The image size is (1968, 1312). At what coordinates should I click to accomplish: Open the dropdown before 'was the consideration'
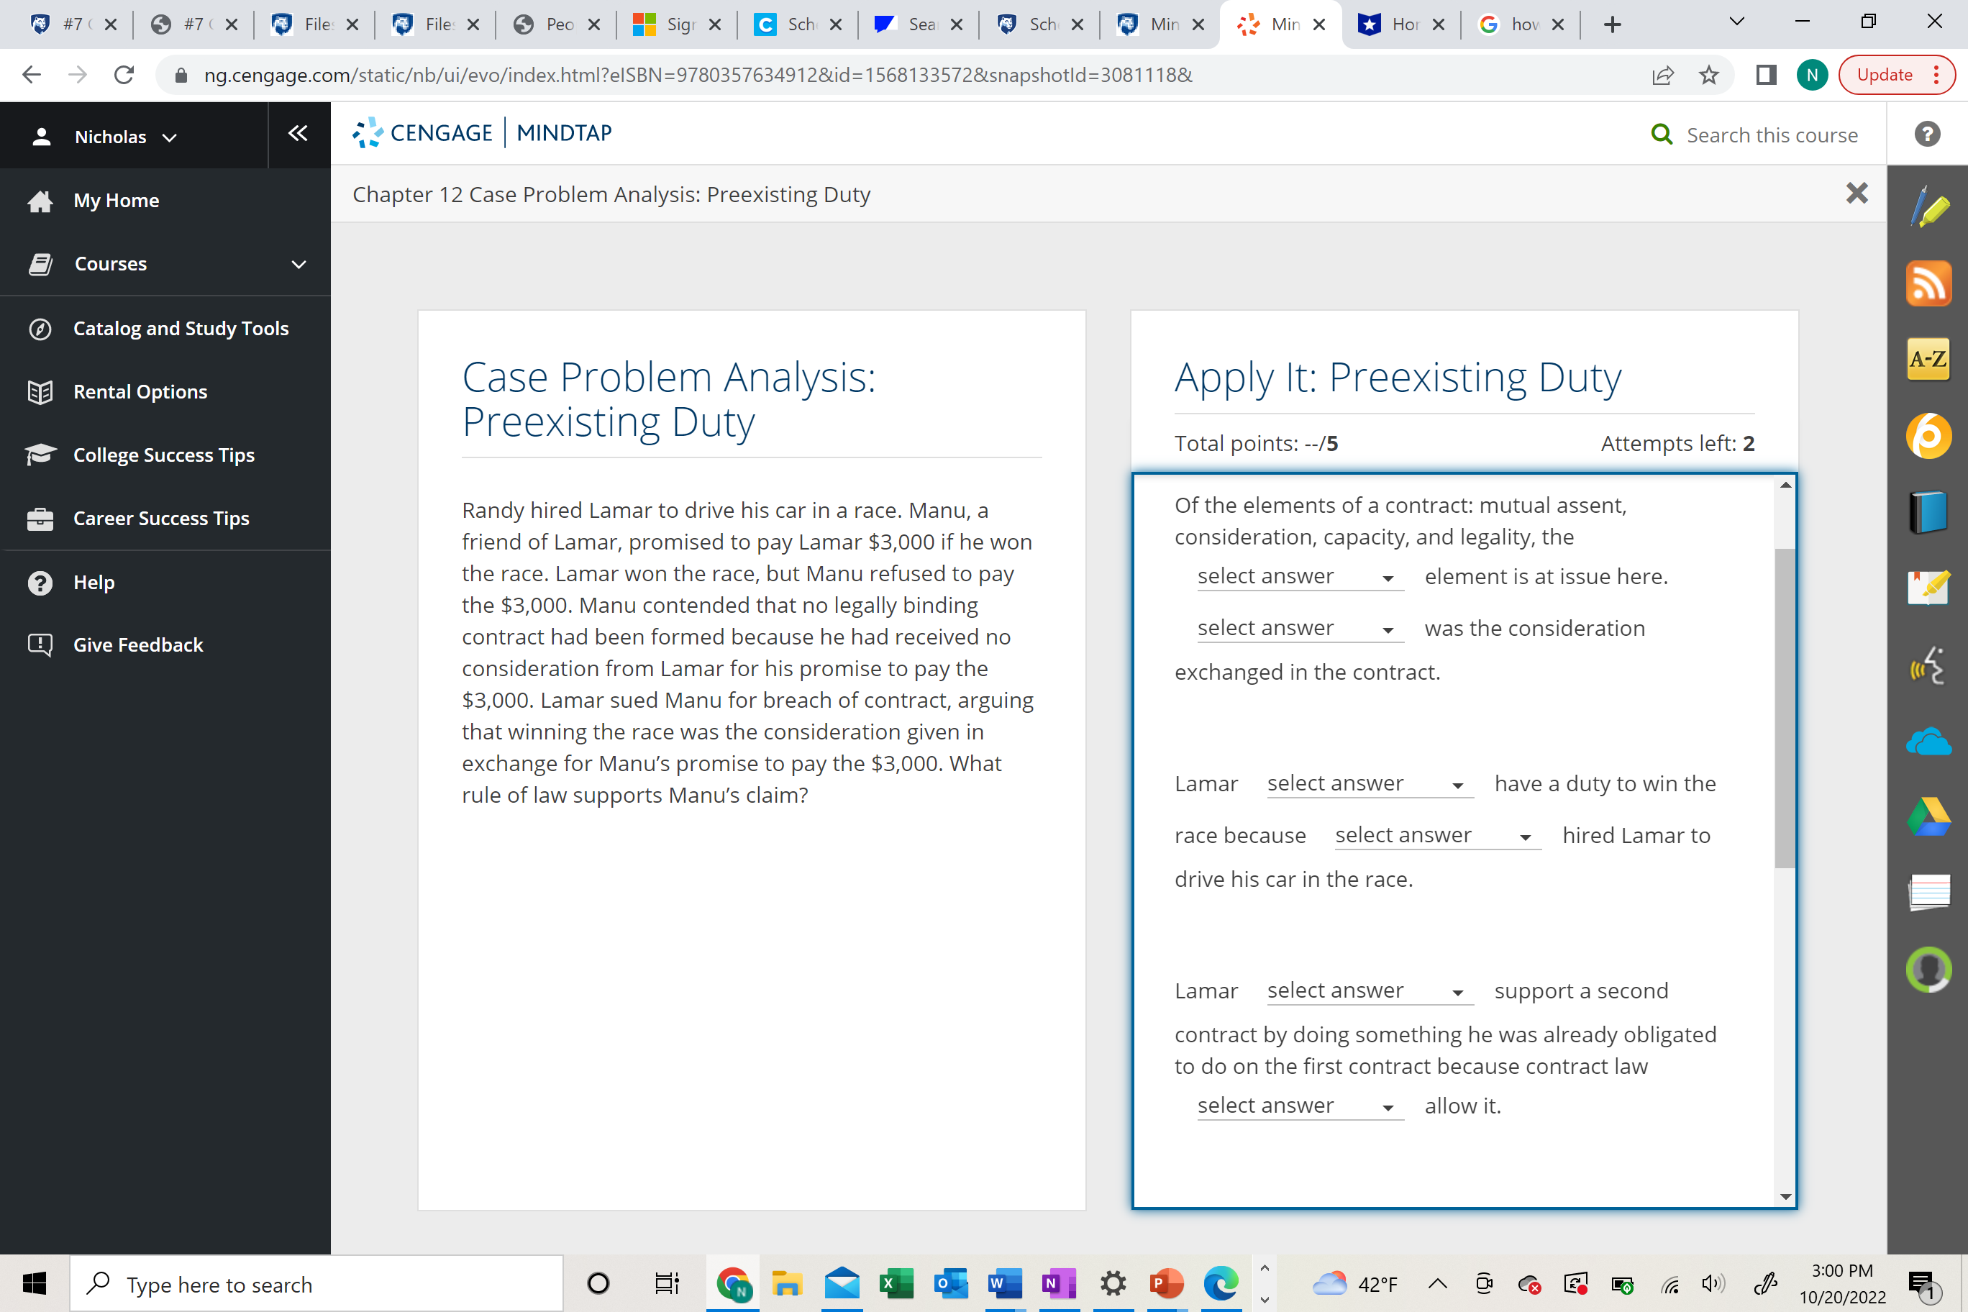tap(1298, 629)
